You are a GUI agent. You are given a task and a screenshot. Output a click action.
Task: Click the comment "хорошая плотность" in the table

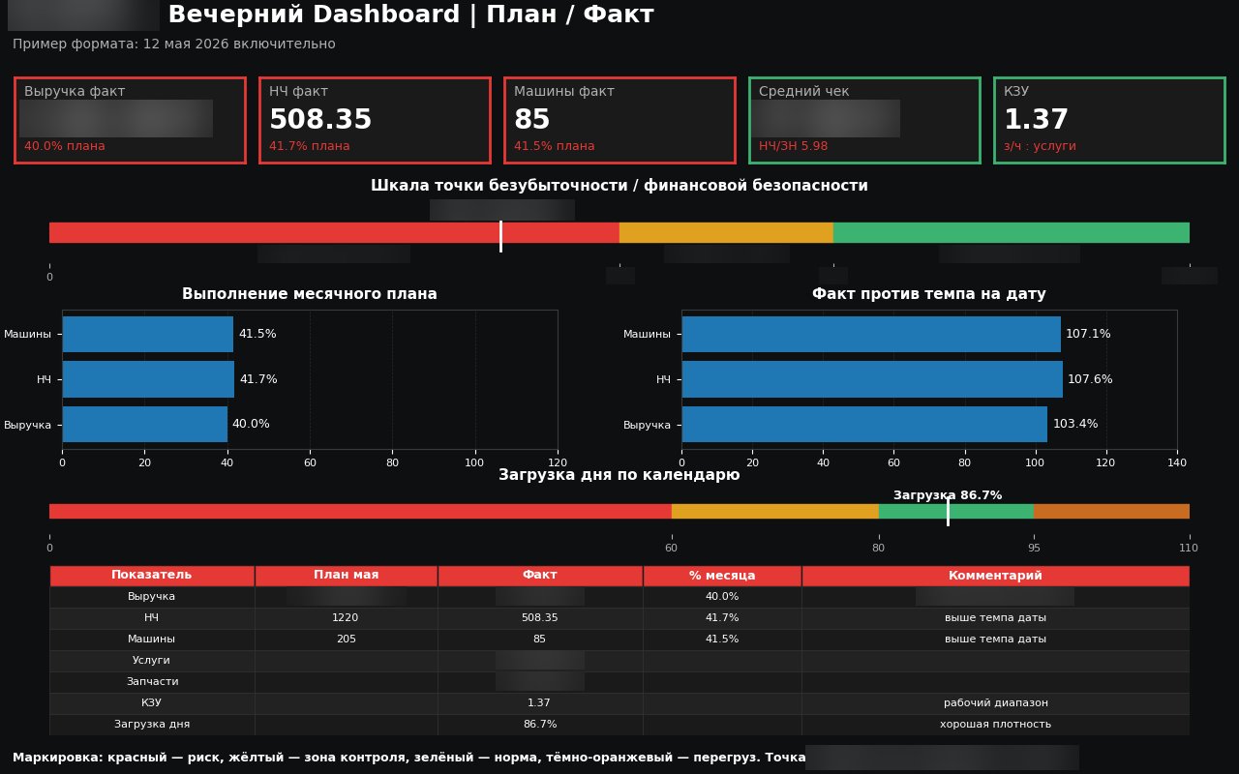[996, 725]
